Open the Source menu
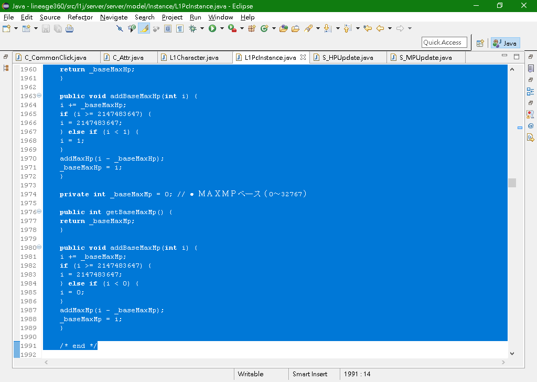This screenshot has width=537, height=382. (50, 17)
